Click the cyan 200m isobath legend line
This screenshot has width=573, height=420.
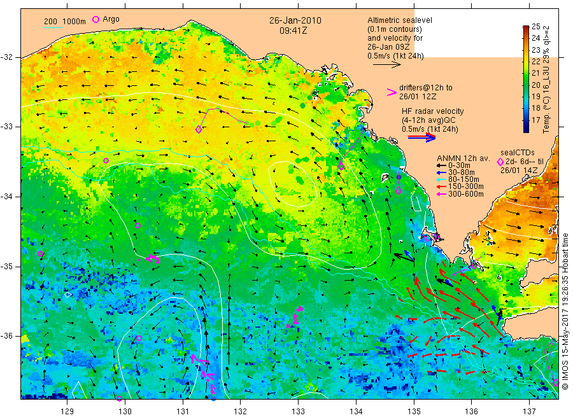click(x=53, y=27)
